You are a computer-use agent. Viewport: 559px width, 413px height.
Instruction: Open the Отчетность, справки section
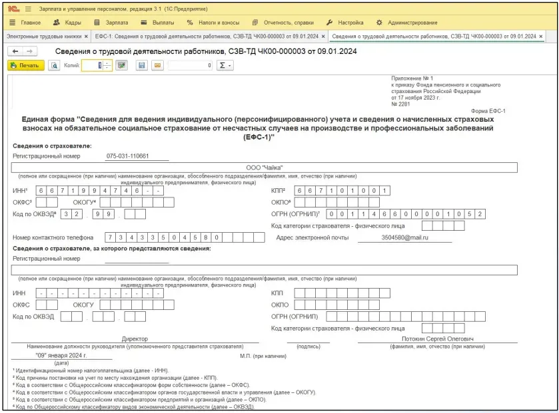[283, 23]
